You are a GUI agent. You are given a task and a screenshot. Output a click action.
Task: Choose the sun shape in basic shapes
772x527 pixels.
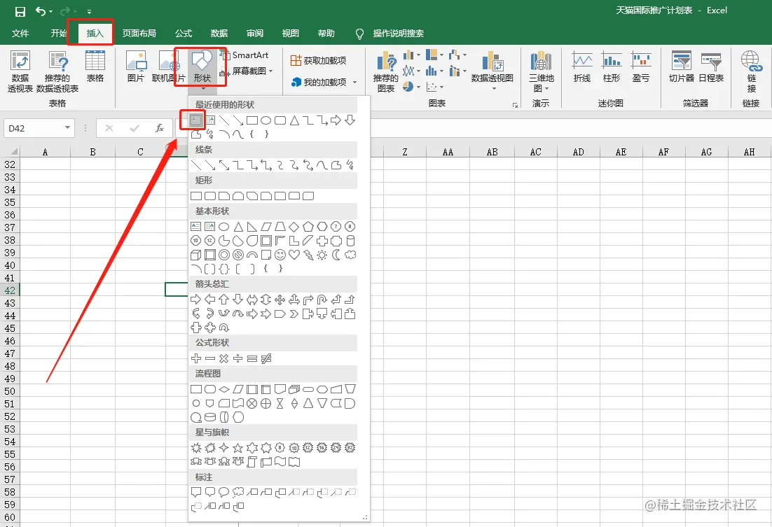(x=322, y=255)
